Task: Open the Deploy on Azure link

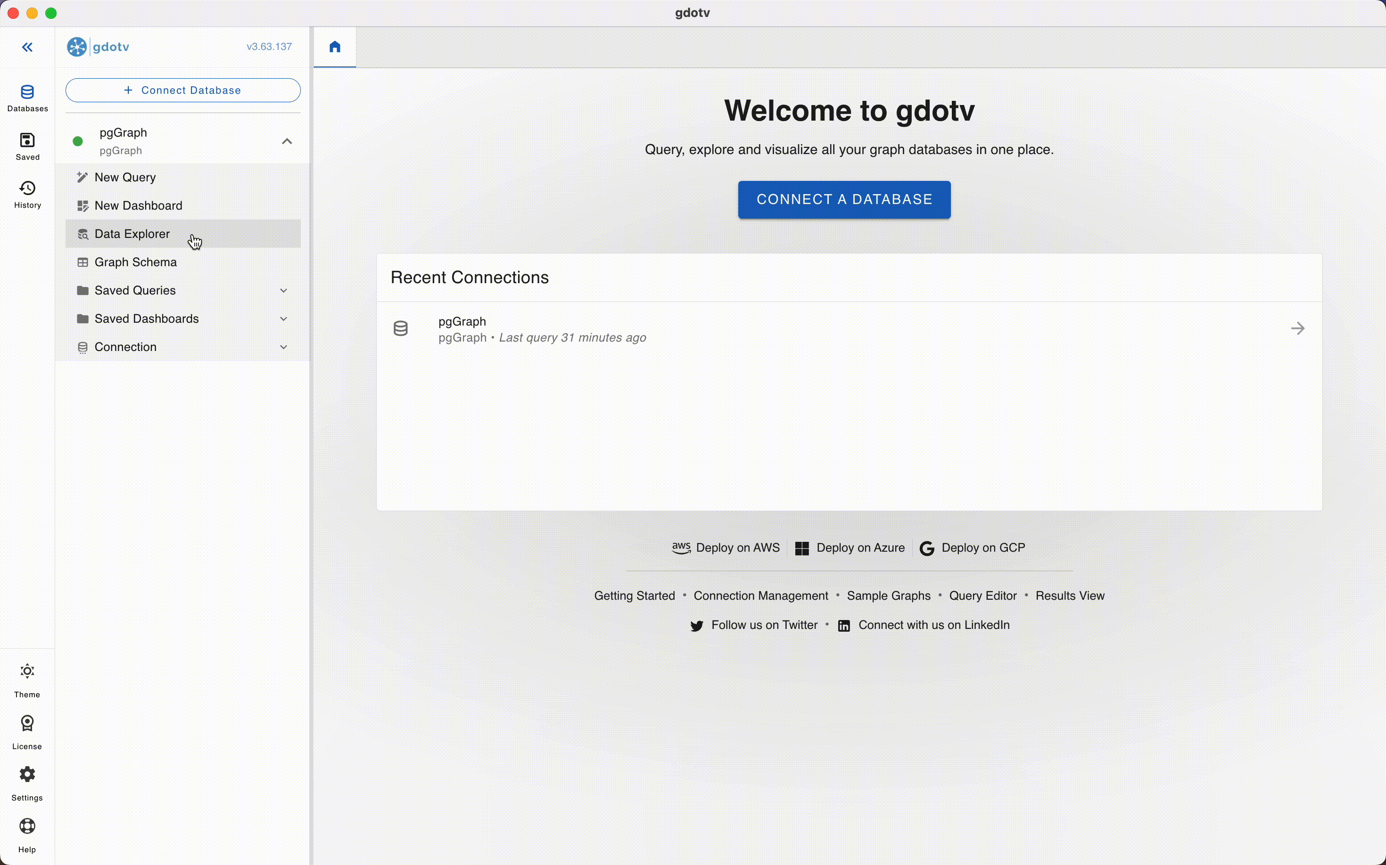Action: click(x=850, y=548)
